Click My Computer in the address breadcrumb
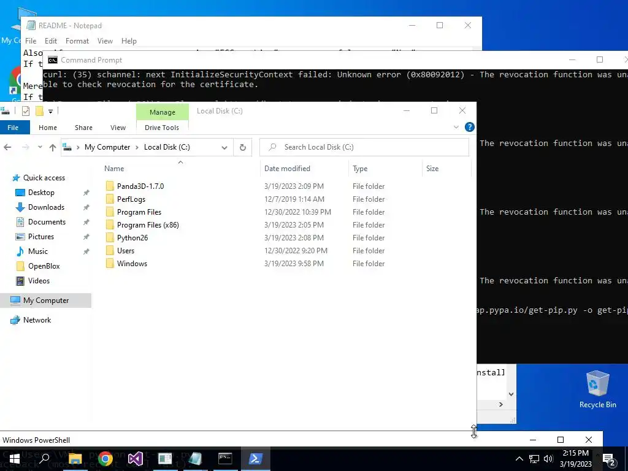This screenshot has width=628, height=471. tap(107, 147)
